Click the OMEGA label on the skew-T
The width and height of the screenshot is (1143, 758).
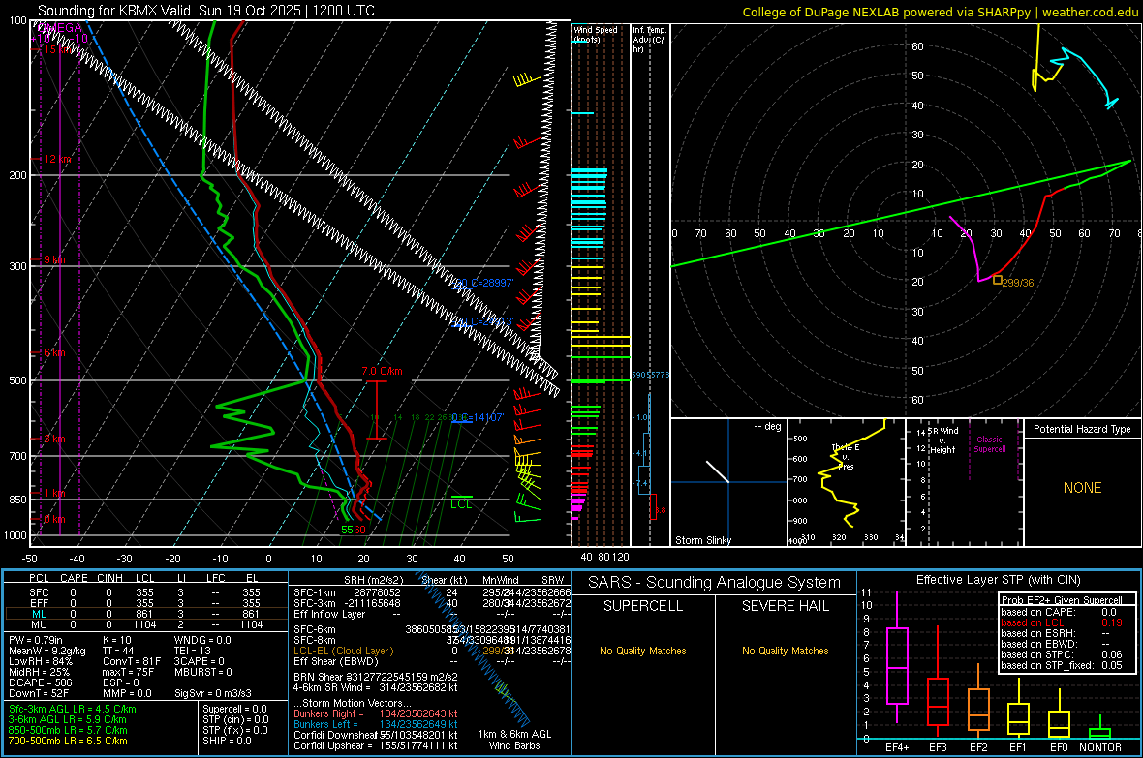pyautogui.click(x=61, y=28)
